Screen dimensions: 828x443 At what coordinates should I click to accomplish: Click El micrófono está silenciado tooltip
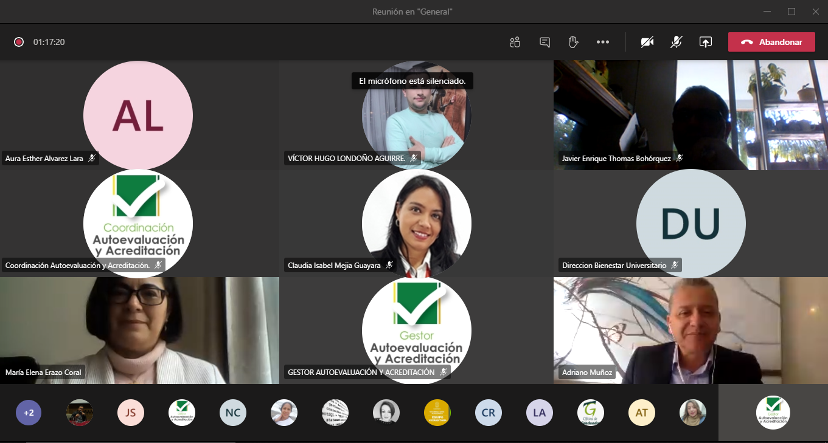click(x=412, y=81)
